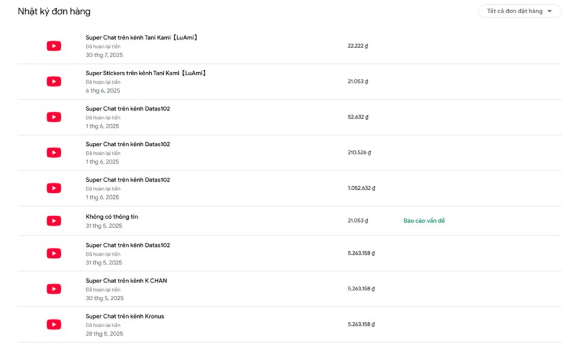Viewport: 566px width, 344px height.
Task: Click the dropdown arrow in order filter
Action: [x=549, y=11]
